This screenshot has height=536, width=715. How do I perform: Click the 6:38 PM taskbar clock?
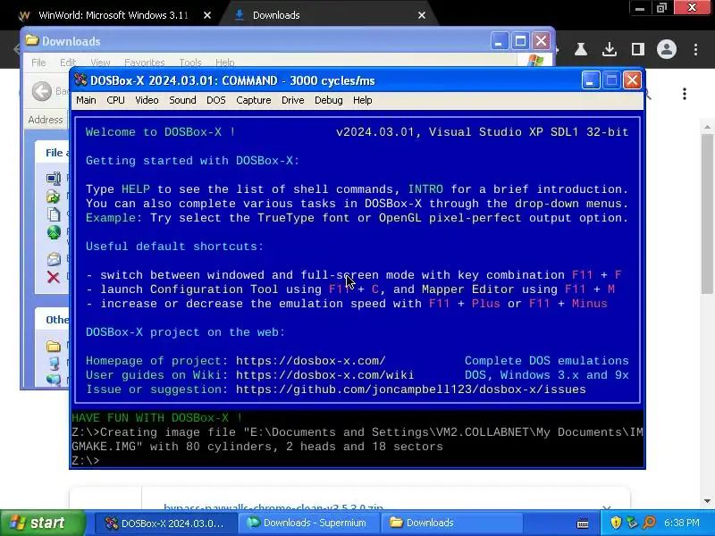(x=682, y=523)
